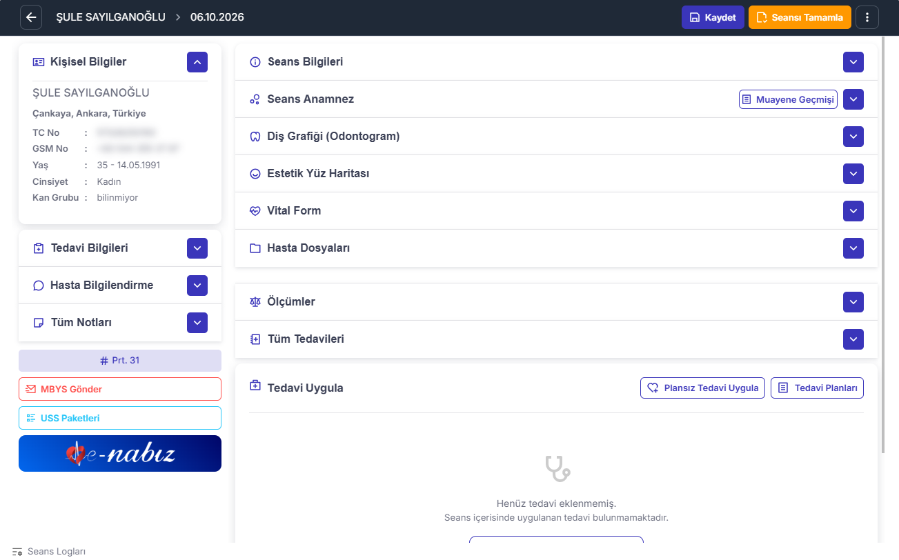The height and width of the screenshot is (560, 899).
Task: Expand the Estetik Yüz Haritası section
Action: (853, 174)
